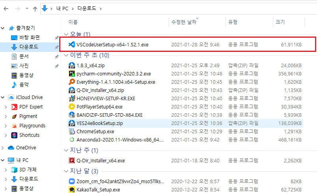Open the Playgrounds folder
Image resolution: width=317 pixels, height=193 pixels.
[32, 126]
